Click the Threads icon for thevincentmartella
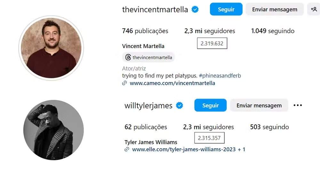 (x=128, y=57)
